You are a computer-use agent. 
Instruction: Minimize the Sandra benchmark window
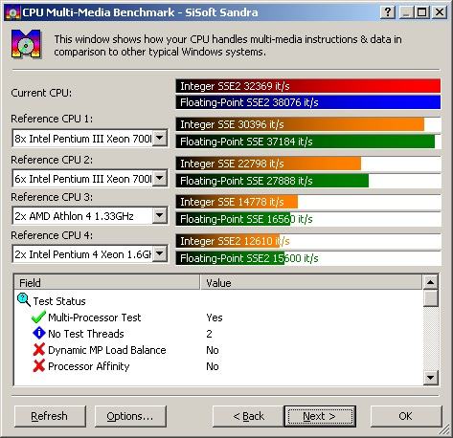(406, 12)
